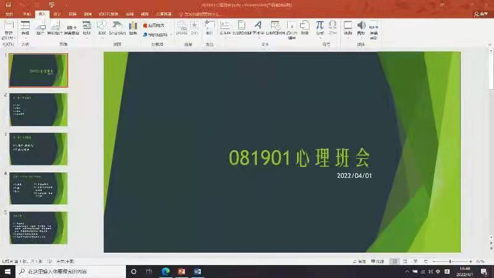
Task: Open the File tab
Action: pos(9,13)
